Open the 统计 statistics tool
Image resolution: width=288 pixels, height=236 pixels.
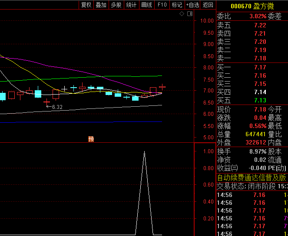click(x=131, y=5)
